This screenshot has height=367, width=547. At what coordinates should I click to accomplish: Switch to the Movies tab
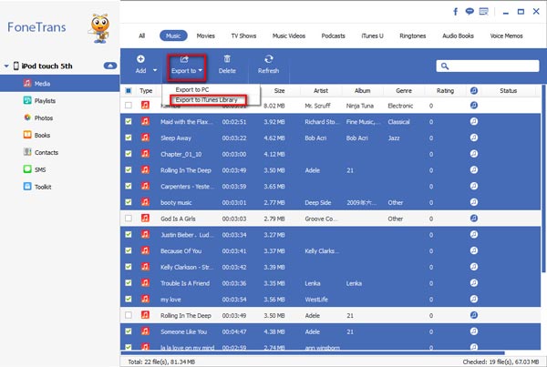click(x=205, y=36)
